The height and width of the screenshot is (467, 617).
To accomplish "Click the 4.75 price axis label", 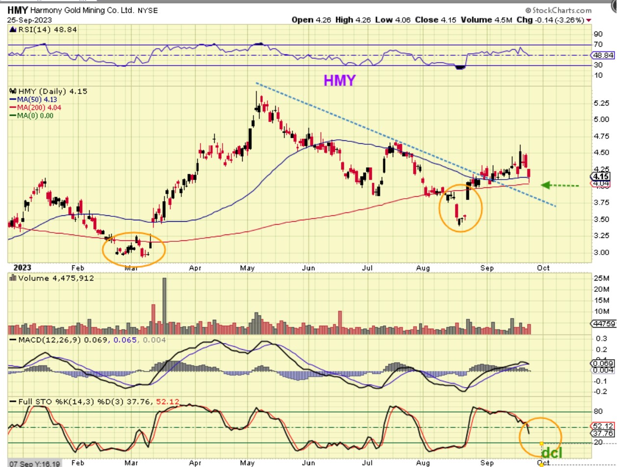I will click(x=601, y=136).
